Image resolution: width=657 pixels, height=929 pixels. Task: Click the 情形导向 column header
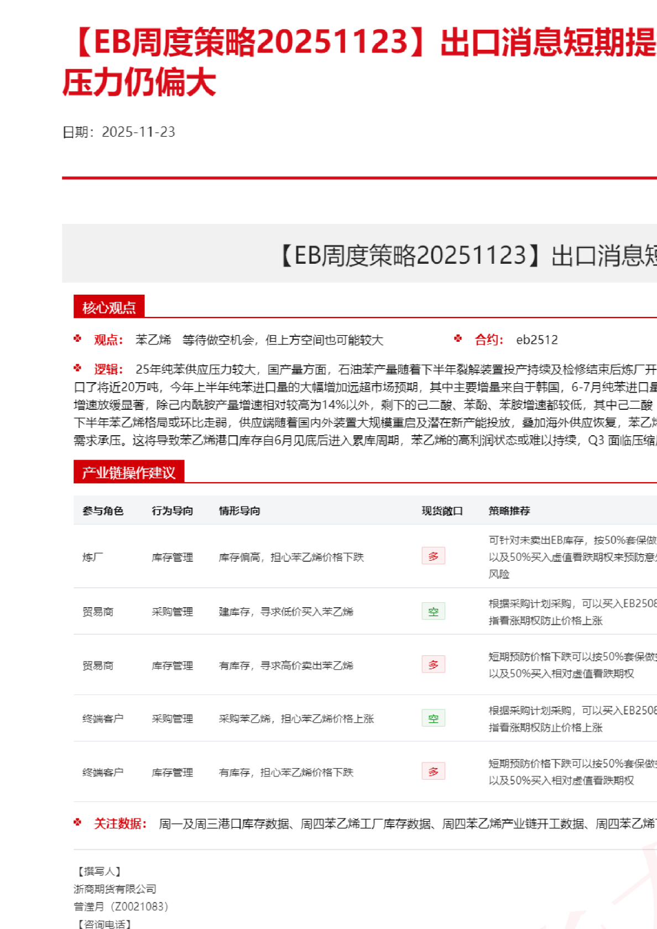[x=239, y=510]
